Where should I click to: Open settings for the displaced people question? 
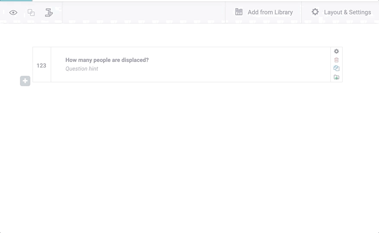337,52
